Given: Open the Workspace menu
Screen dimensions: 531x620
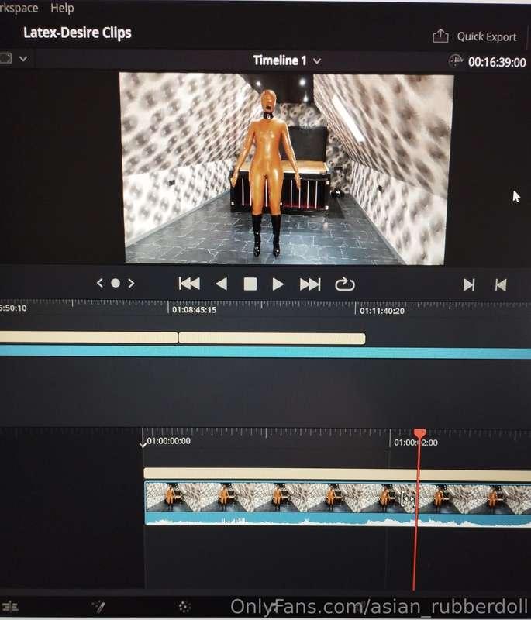Looking at the screenshot, I should (19, 8).
